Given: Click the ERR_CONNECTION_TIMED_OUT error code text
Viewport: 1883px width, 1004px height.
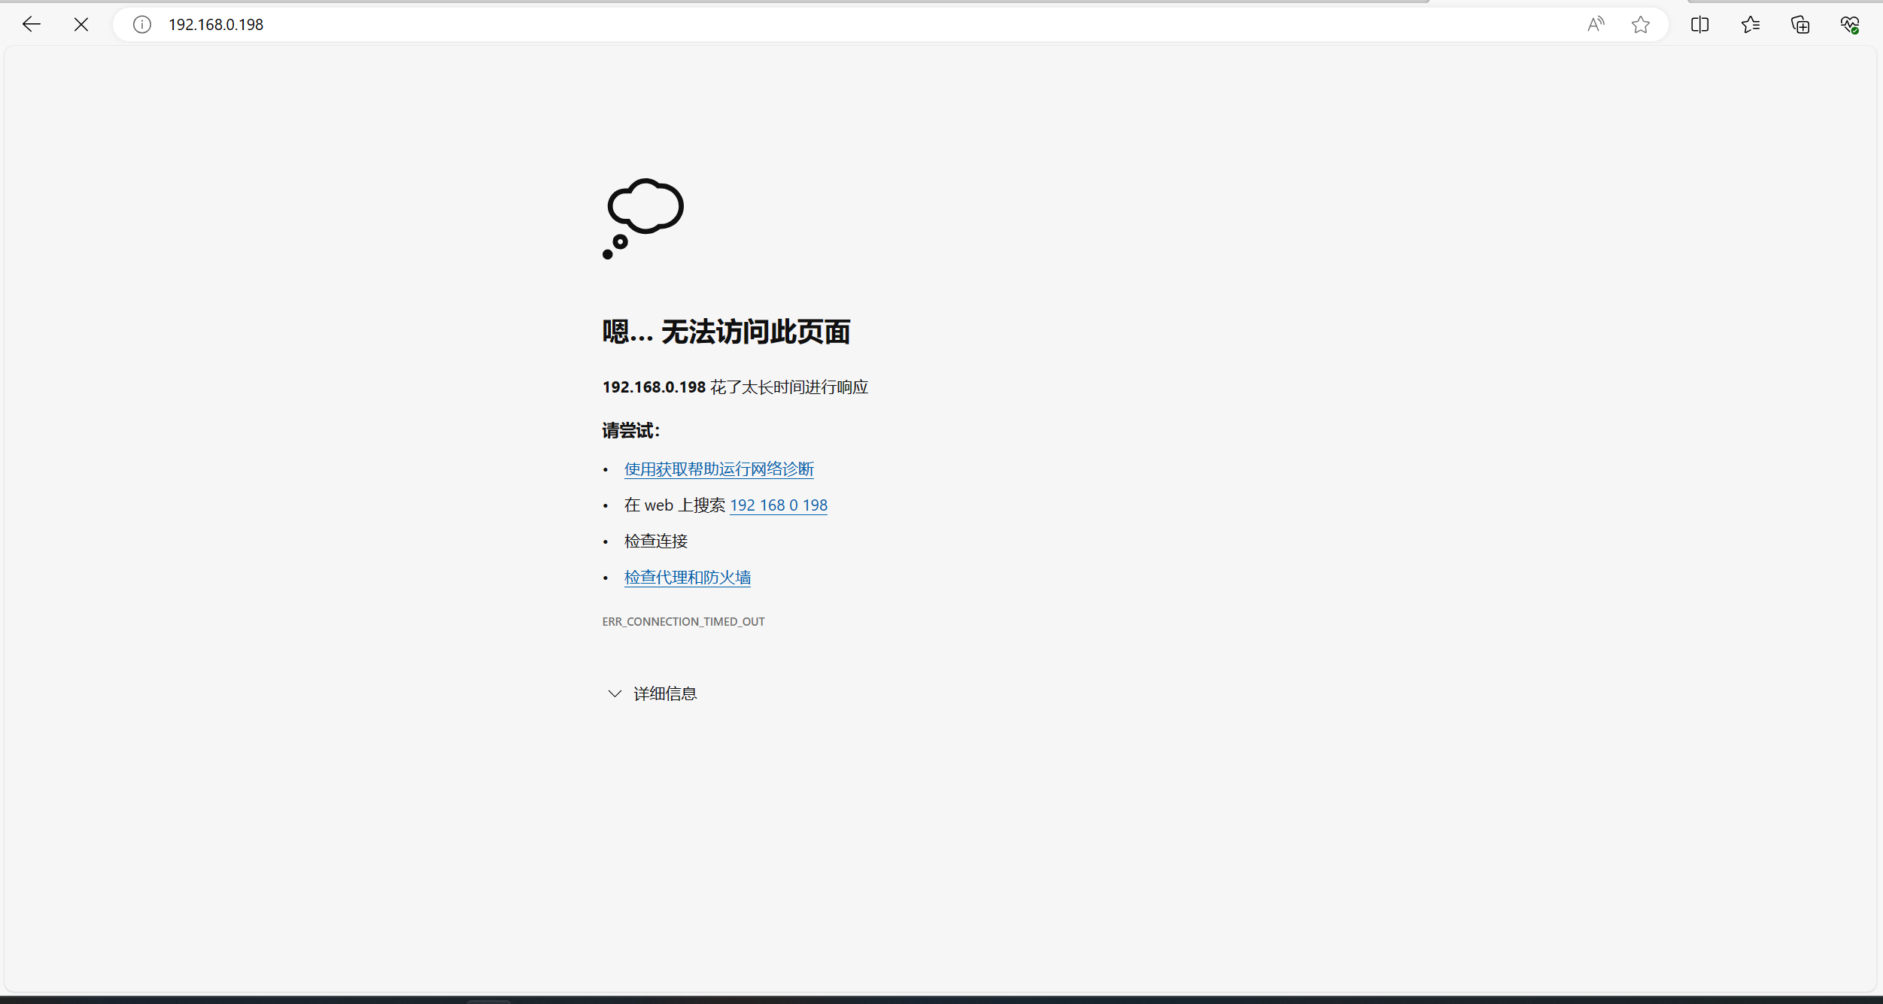Looking at the screenshot, I should click(x=683, y=621).
